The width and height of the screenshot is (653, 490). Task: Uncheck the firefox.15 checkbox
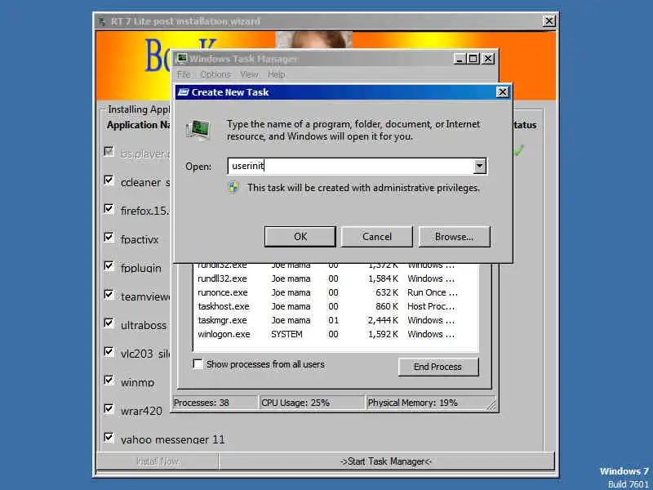click(x=109, y=208)
